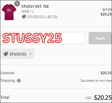Click the Subtotal amount $20.25

(106, 73)
